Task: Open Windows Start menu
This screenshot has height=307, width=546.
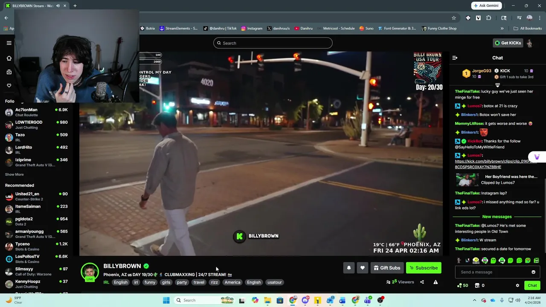Action: pos(166,300)
